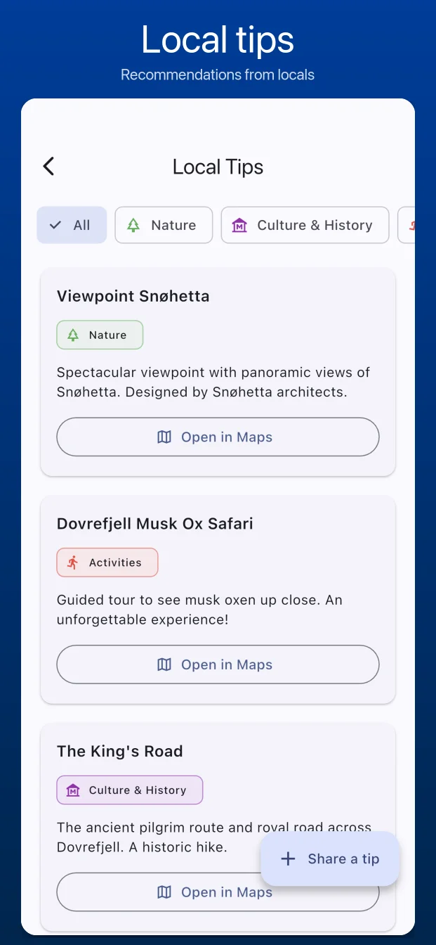Toggle the Culture & History filter chip
The width and height of the screenshot is (436, 945).
pos(305,225)
